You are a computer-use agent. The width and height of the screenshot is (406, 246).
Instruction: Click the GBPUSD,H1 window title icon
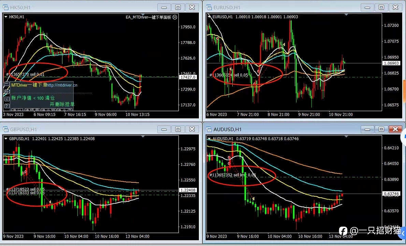coord(5,129)
